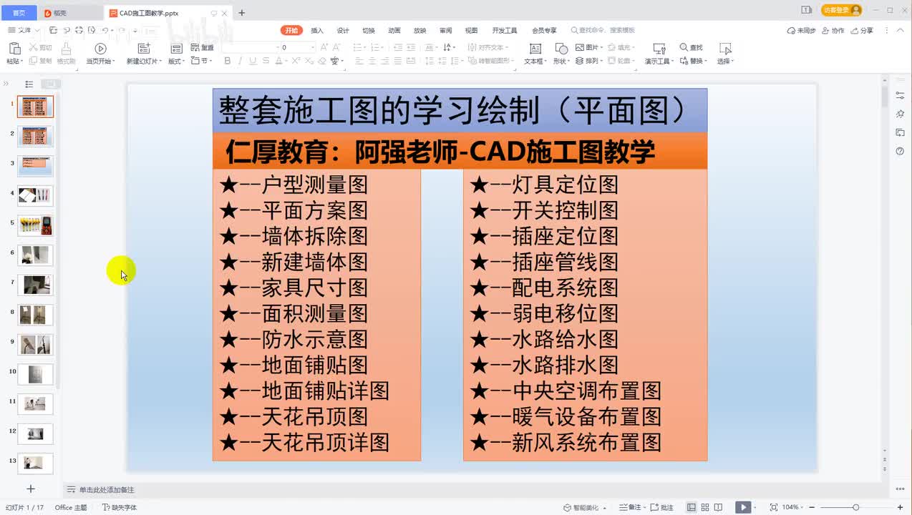Click the Undo arrow in quick toolbar
This screenshot has width=912, height=515.
coord(105,31)
